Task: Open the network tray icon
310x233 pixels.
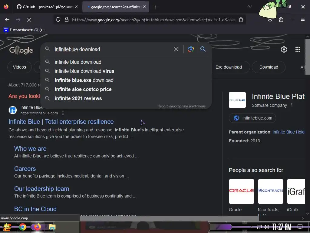Action: coord(259,227)
